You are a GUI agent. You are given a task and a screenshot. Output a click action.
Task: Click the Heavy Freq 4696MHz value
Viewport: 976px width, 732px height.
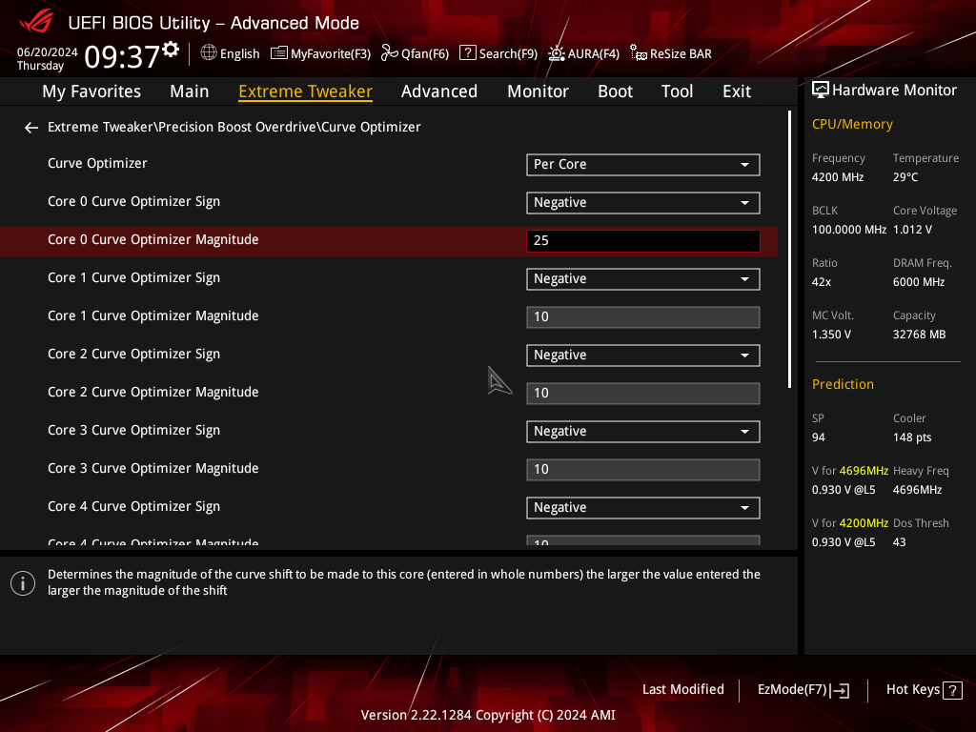click(918, 490)
